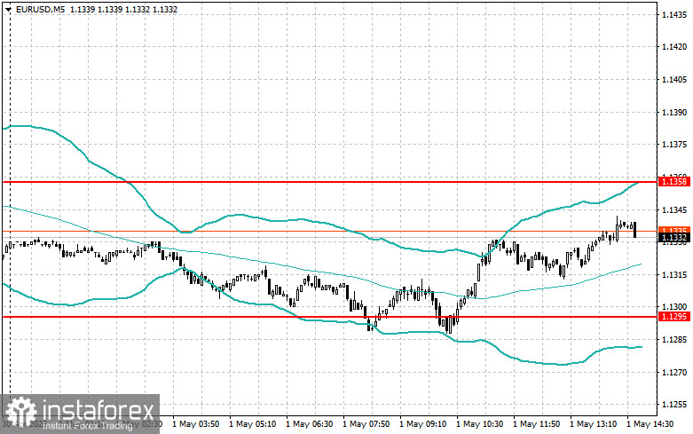
Task: Click the 1.1300 price axis label
Action: click(x=674, y=307)
